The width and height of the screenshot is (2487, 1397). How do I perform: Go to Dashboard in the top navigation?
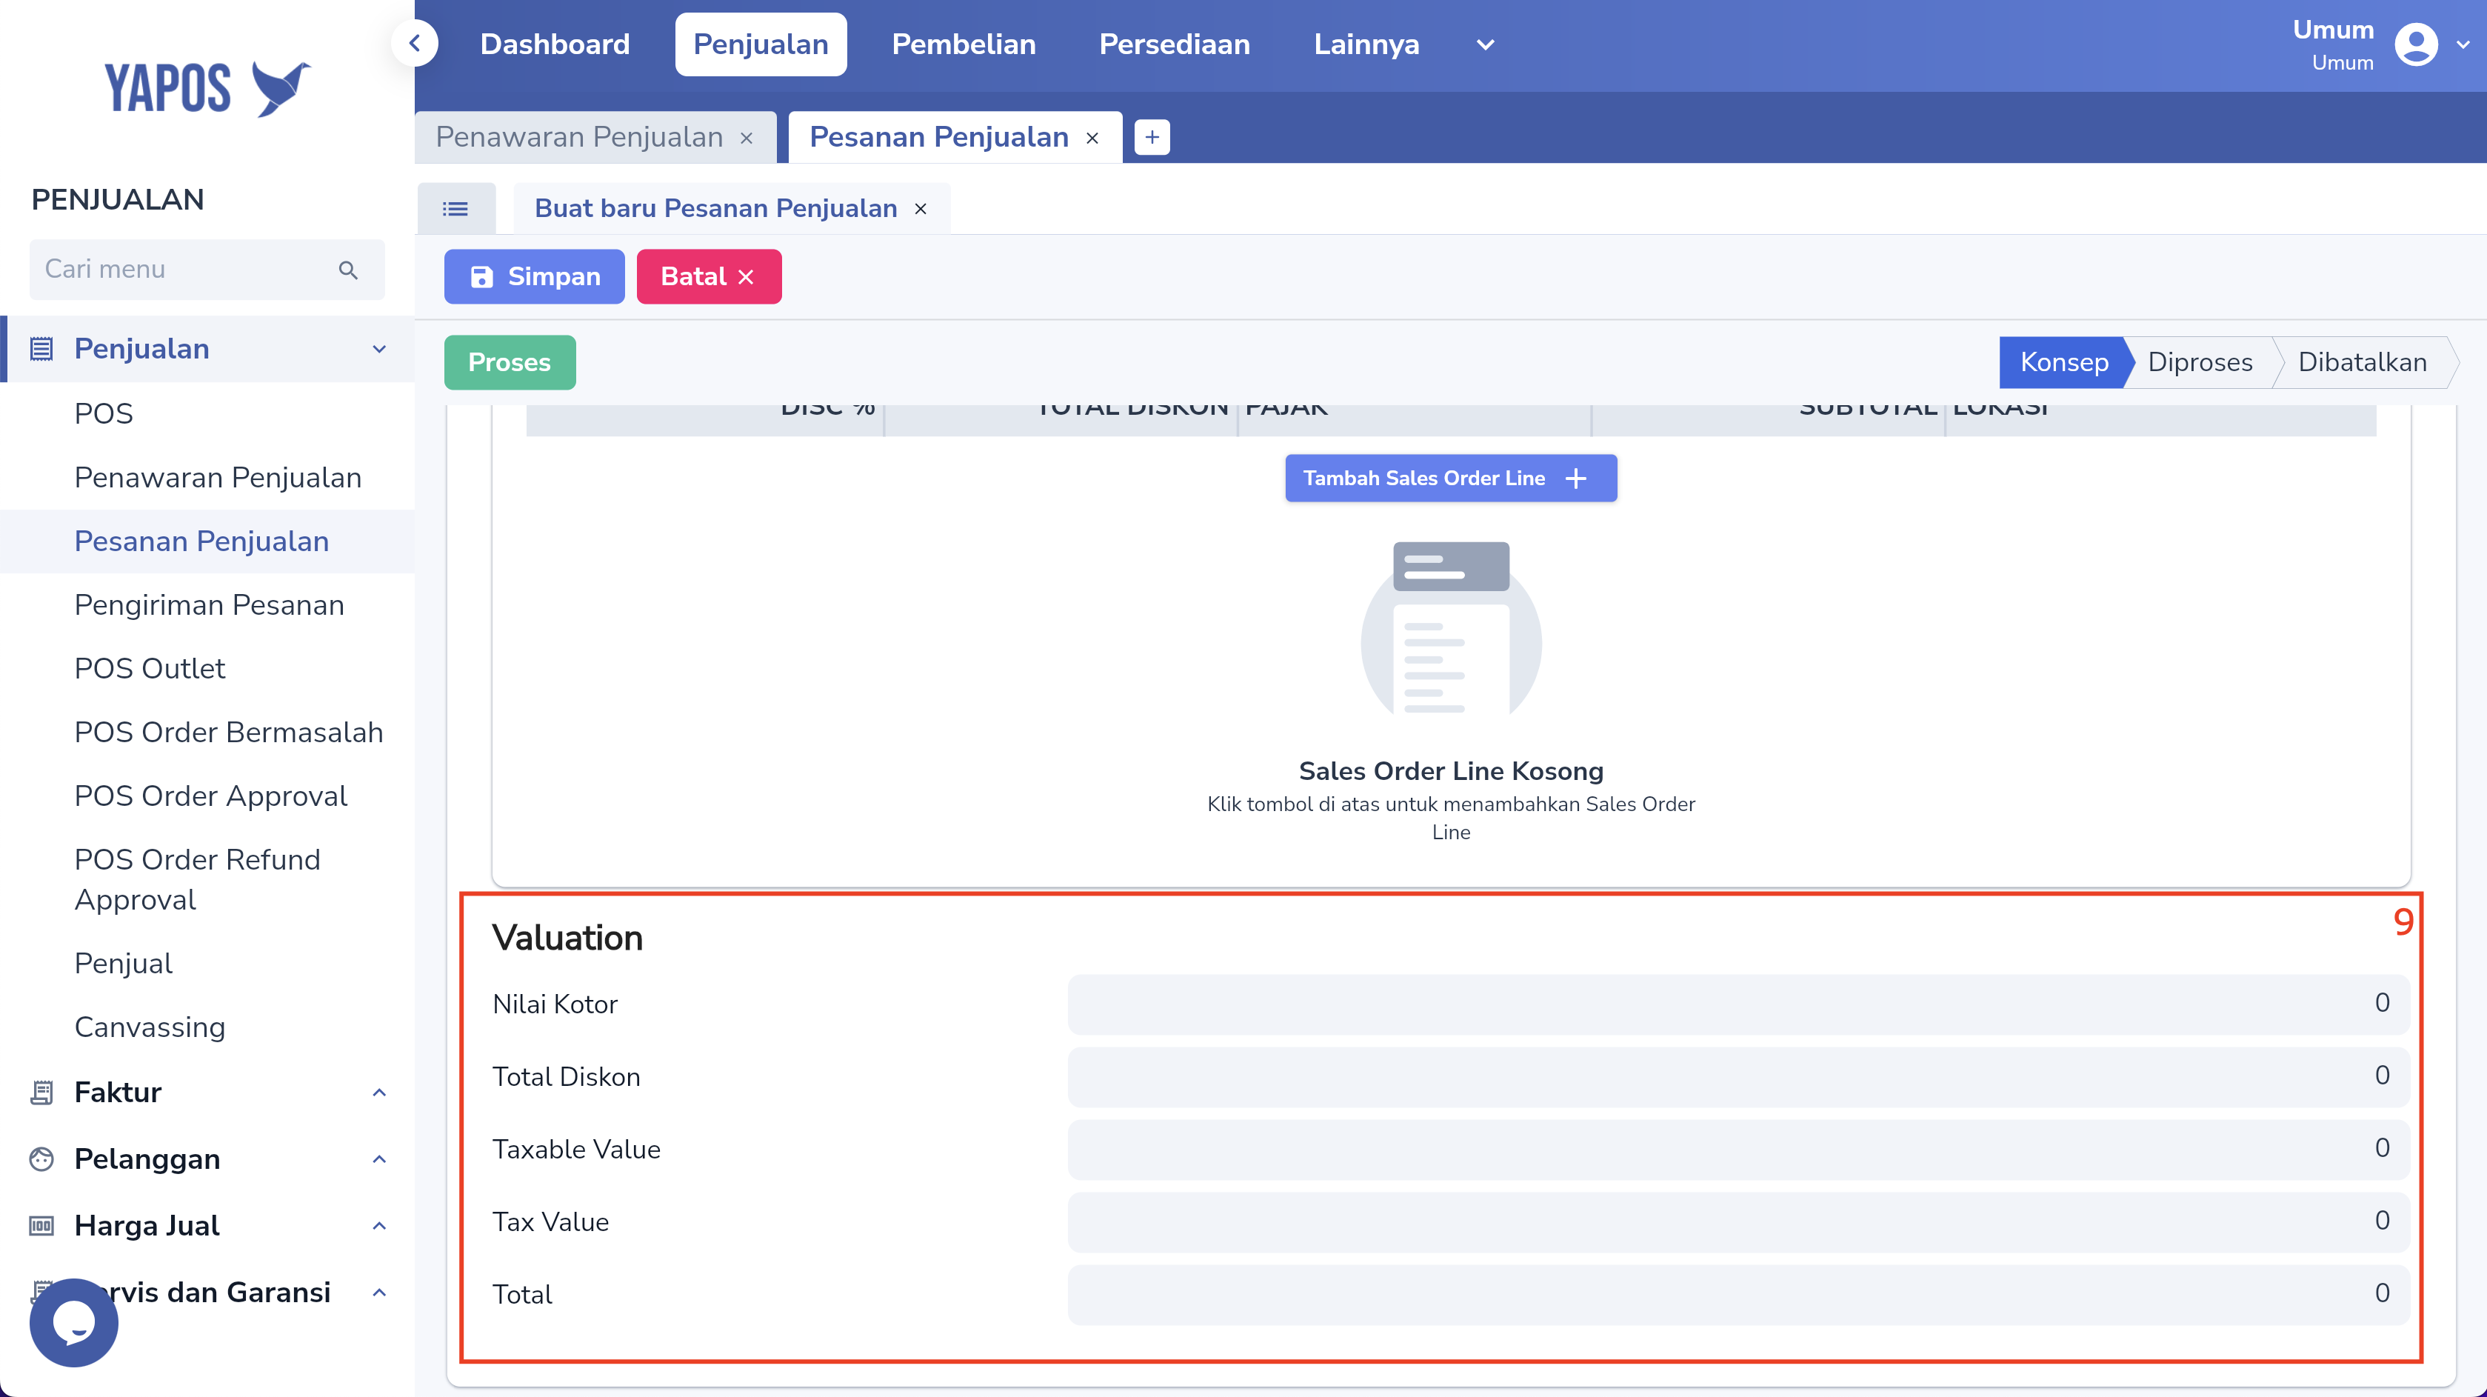click(555, 44)
